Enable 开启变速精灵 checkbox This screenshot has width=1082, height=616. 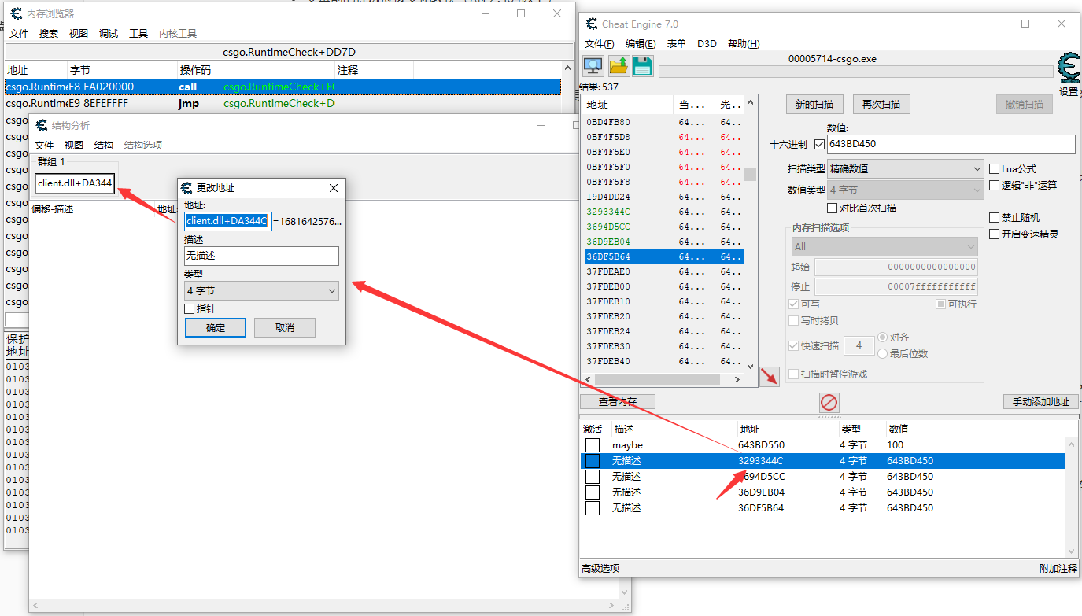tap(995, 234)
